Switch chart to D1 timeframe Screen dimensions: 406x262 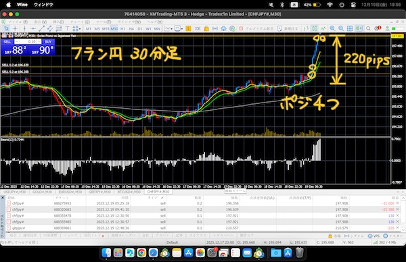click(140, 28)
